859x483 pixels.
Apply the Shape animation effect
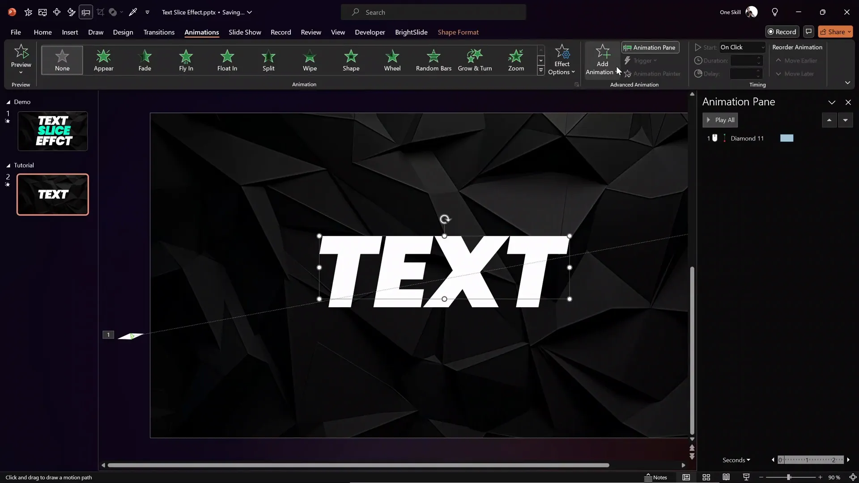click(351, 60)
